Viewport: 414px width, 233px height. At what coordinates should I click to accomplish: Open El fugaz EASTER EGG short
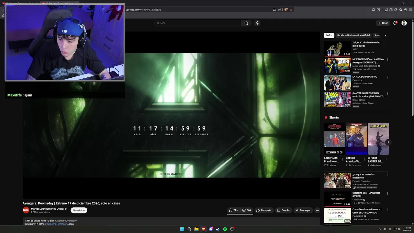(x=378, y=139)
